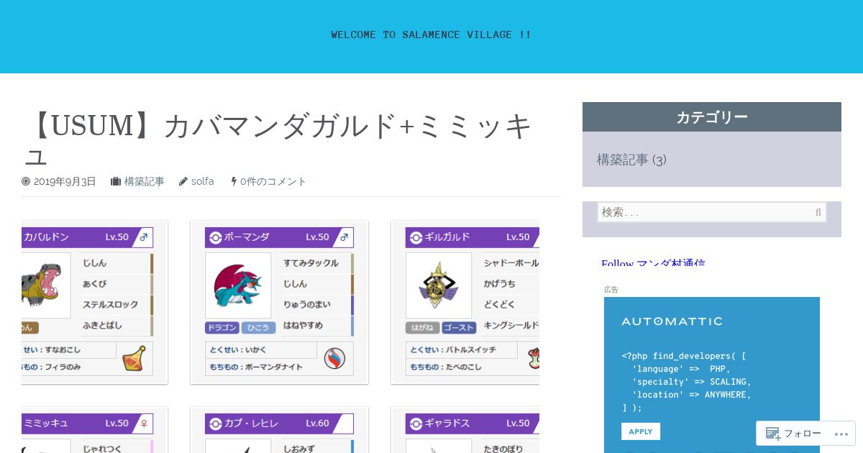Open 構築記事 category from post meta
This screenshot has height=453, width=863.
pyautogui.click(x=144, y=182)
